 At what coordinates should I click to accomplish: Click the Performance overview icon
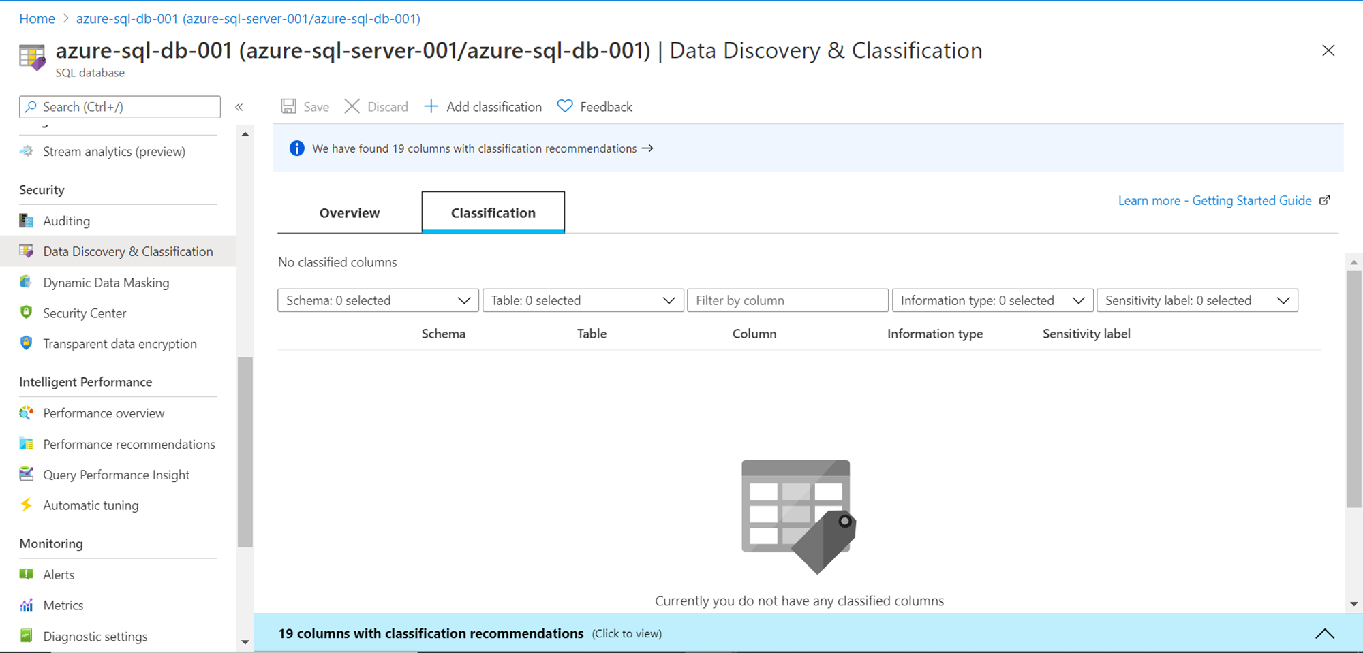click(27, 413)
